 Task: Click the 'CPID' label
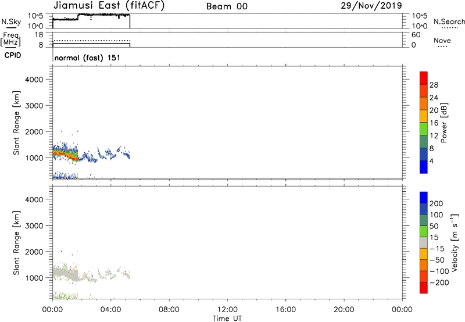pos(13,55)
